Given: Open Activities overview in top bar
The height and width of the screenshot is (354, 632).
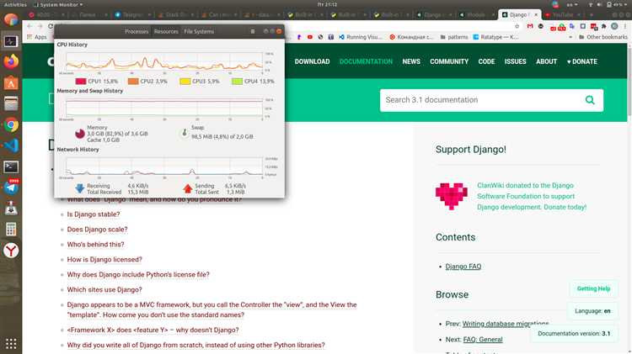Looking at the screenshot, I should click(x=15, y=4).
